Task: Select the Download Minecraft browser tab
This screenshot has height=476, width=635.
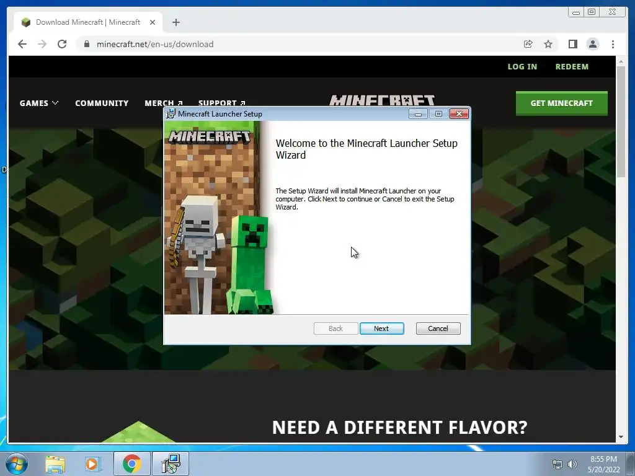Action: point(88,22)
